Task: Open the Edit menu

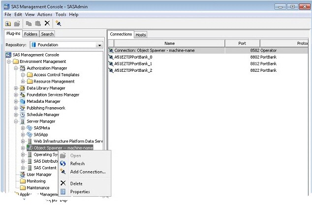Action: click(18, 15)
